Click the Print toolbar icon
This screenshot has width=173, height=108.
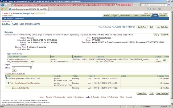pos(159,9)
